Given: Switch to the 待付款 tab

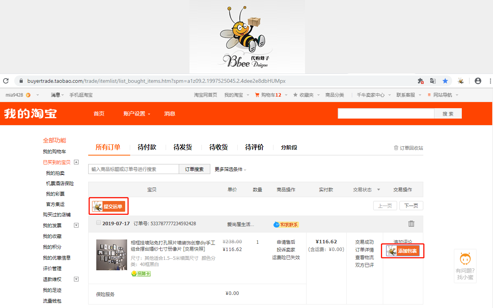Looking at the screenshot, I should point(147,147).
